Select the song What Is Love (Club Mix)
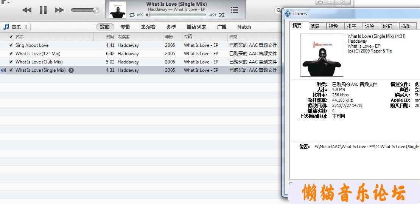This screenshot has height=204, width=420. [39, 62]
